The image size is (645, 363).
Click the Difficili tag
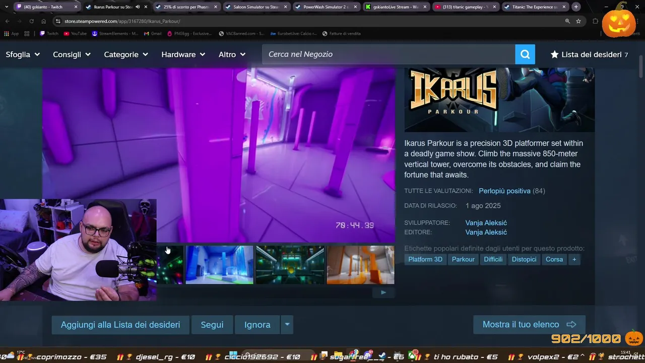[x=493, y=259]
